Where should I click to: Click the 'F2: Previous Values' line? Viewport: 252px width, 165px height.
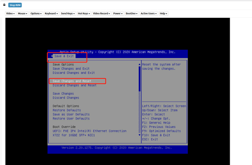click(159, 127)
